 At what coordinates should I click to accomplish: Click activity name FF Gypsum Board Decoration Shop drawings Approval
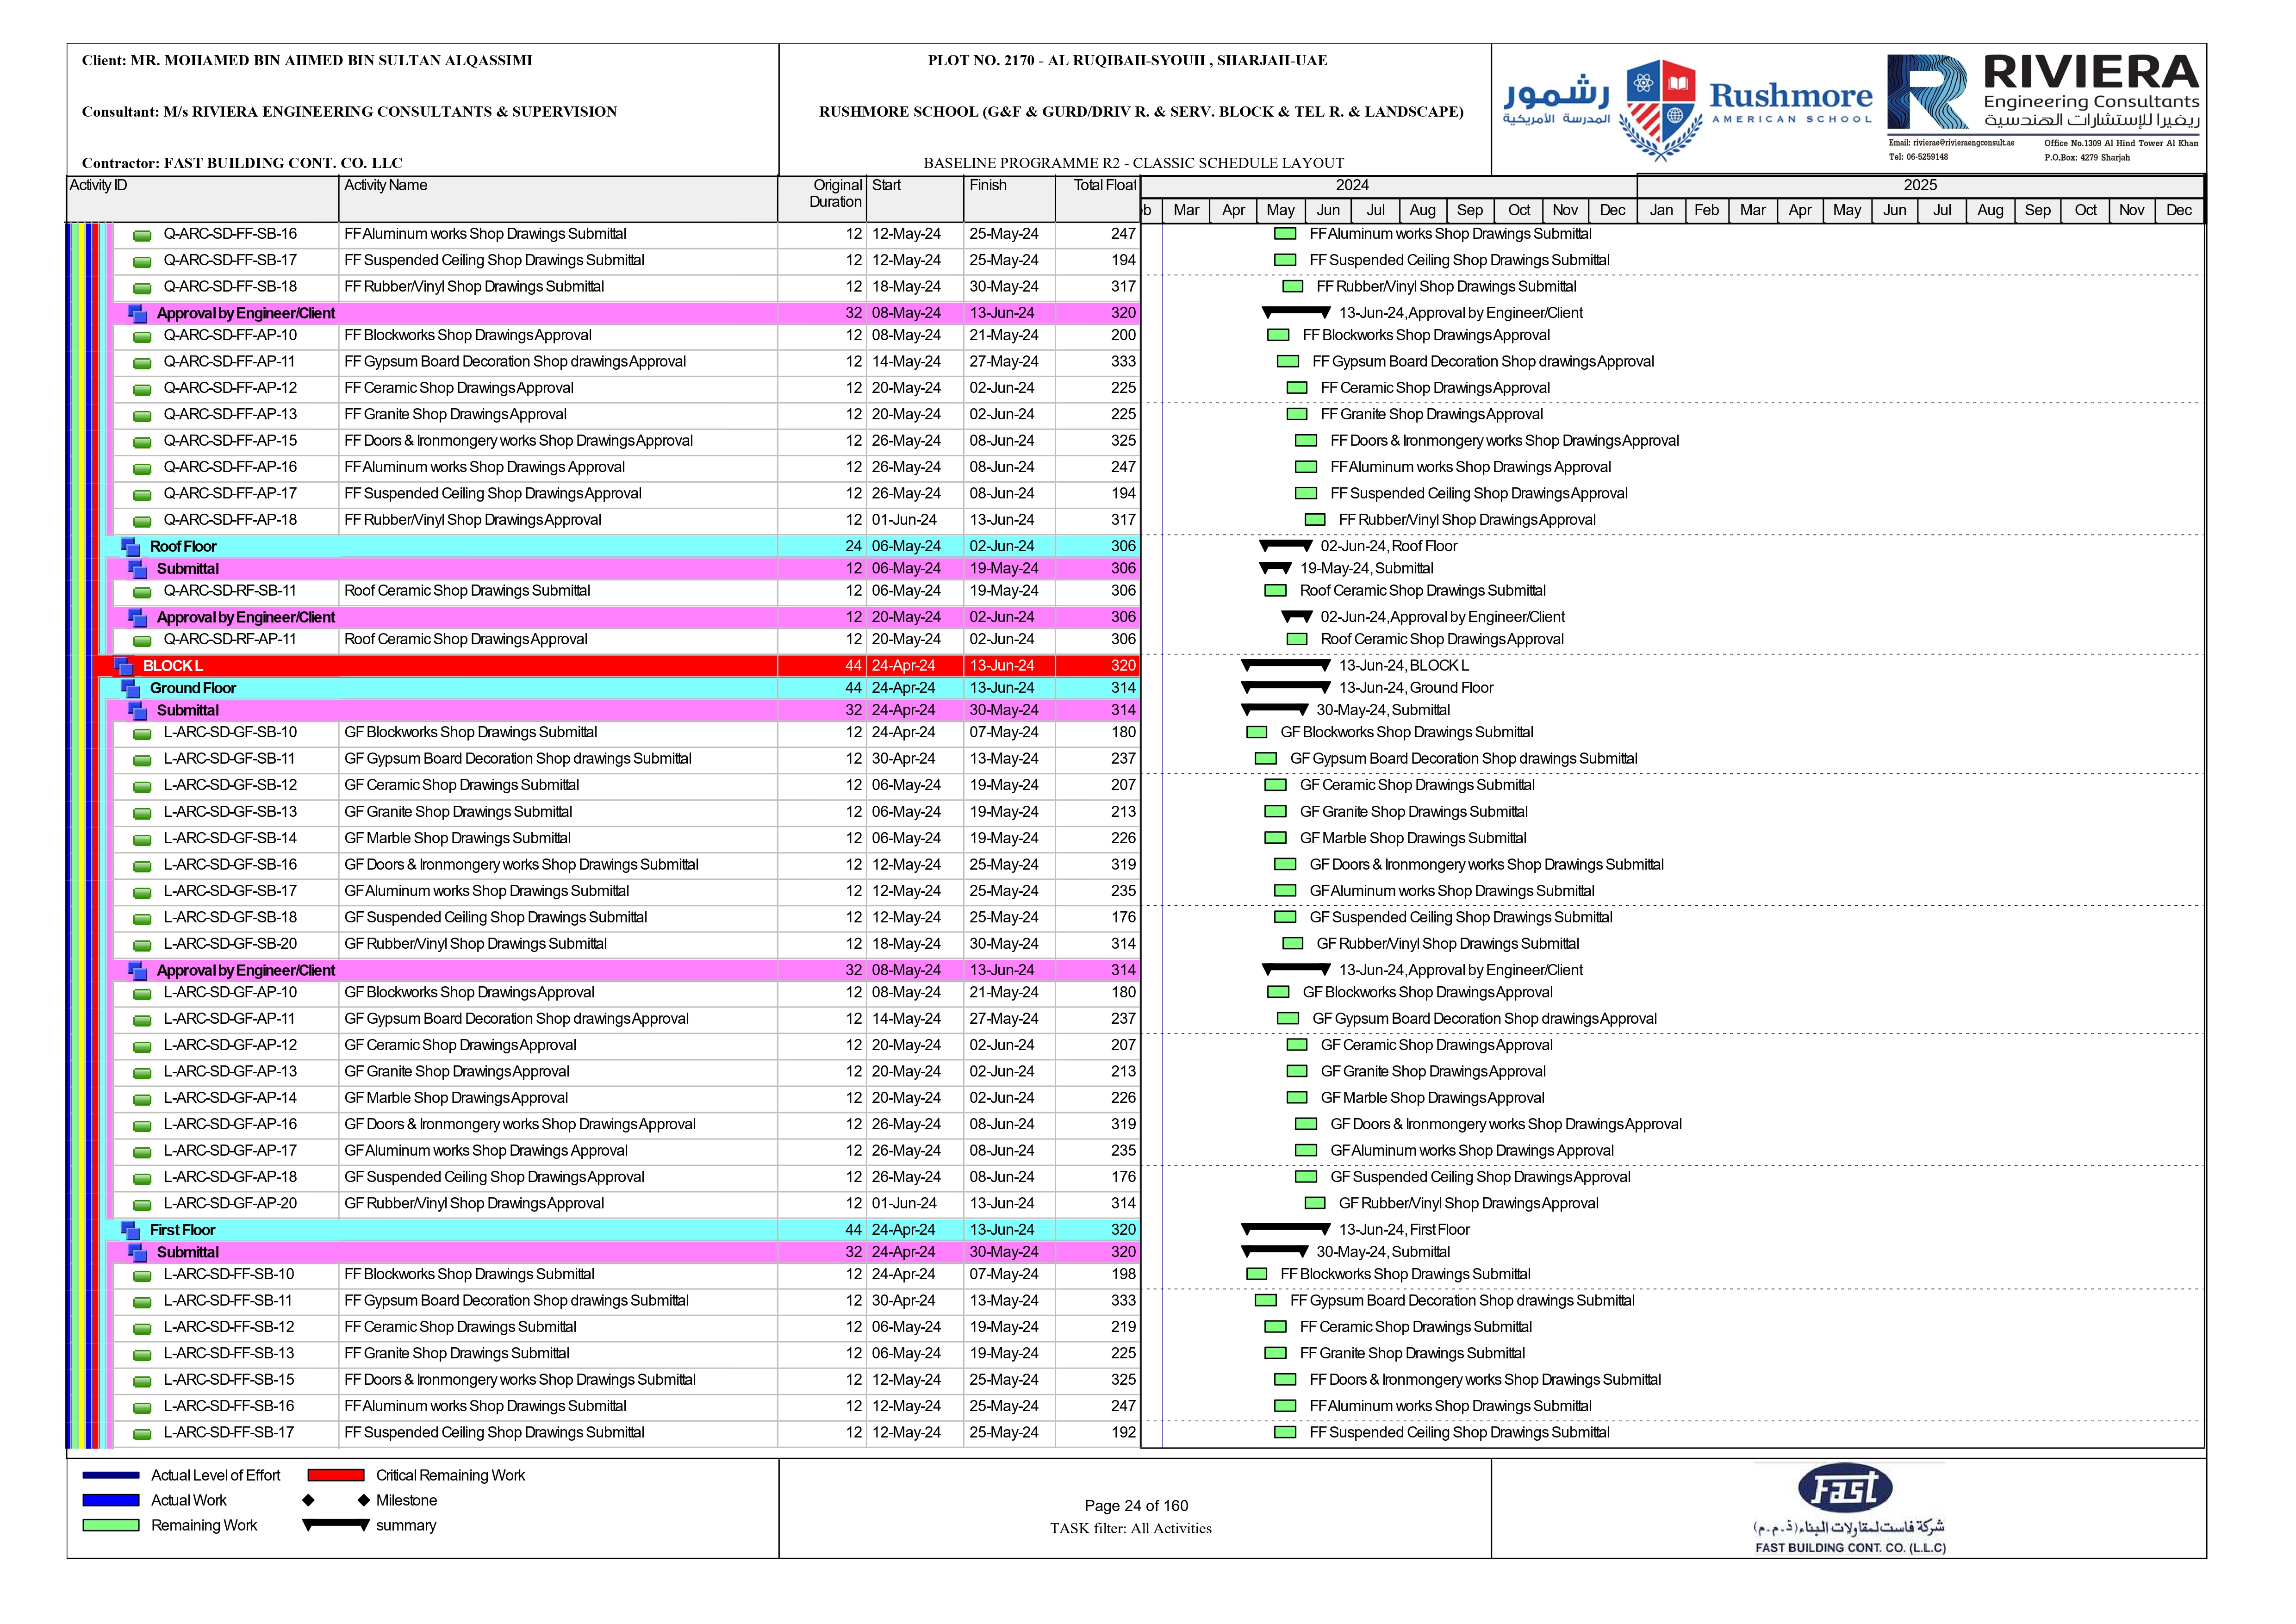515,362
